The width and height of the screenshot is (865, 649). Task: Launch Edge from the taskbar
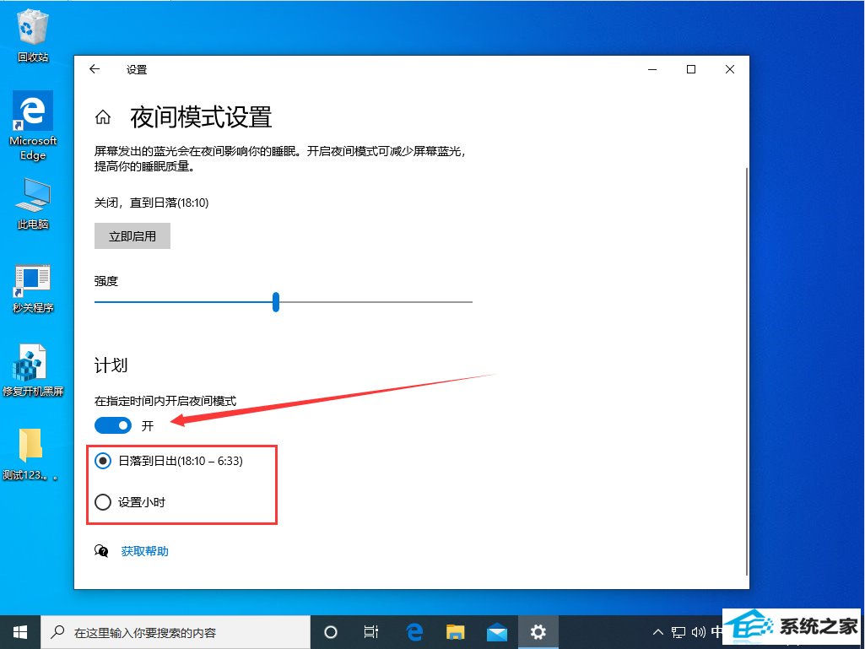[414, 632]
